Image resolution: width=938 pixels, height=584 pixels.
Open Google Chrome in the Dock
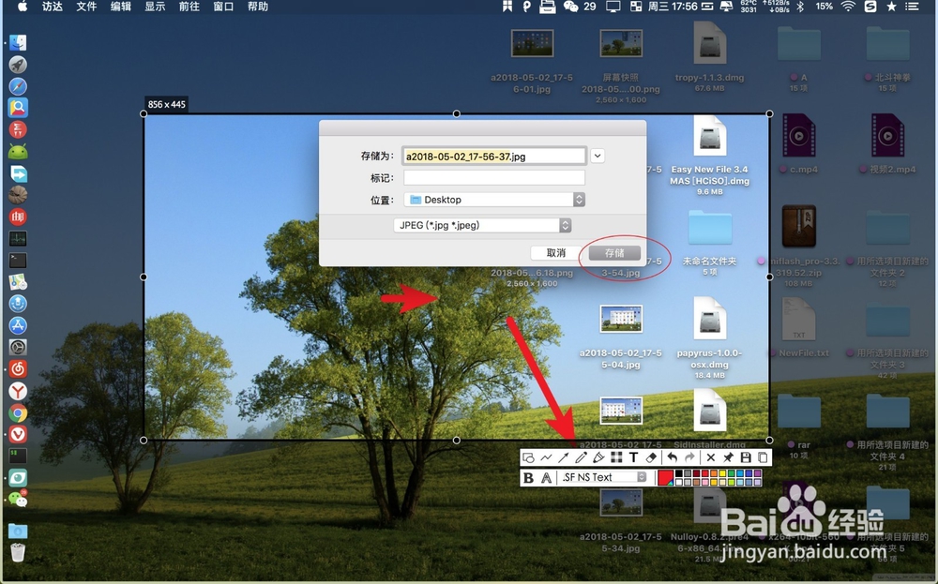18,412
